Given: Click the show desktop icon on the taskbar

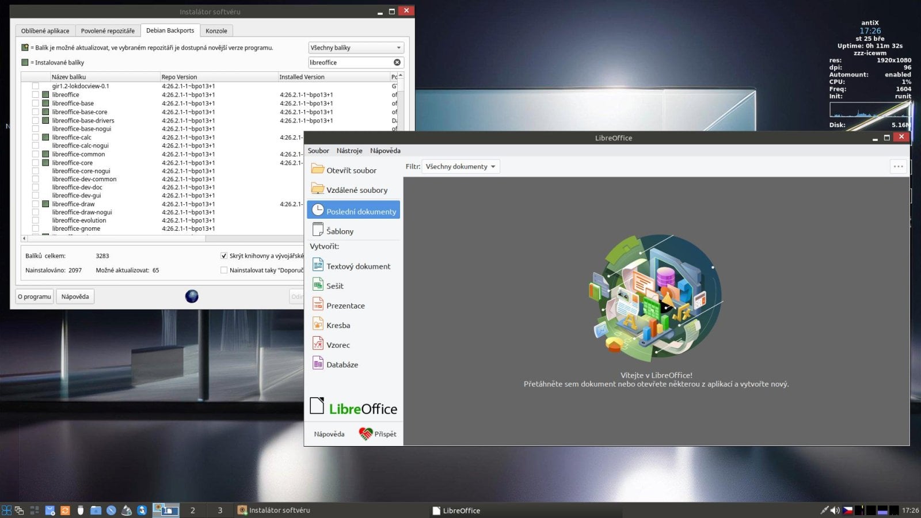Looking at the screenshot, I should tap(35, 510).
